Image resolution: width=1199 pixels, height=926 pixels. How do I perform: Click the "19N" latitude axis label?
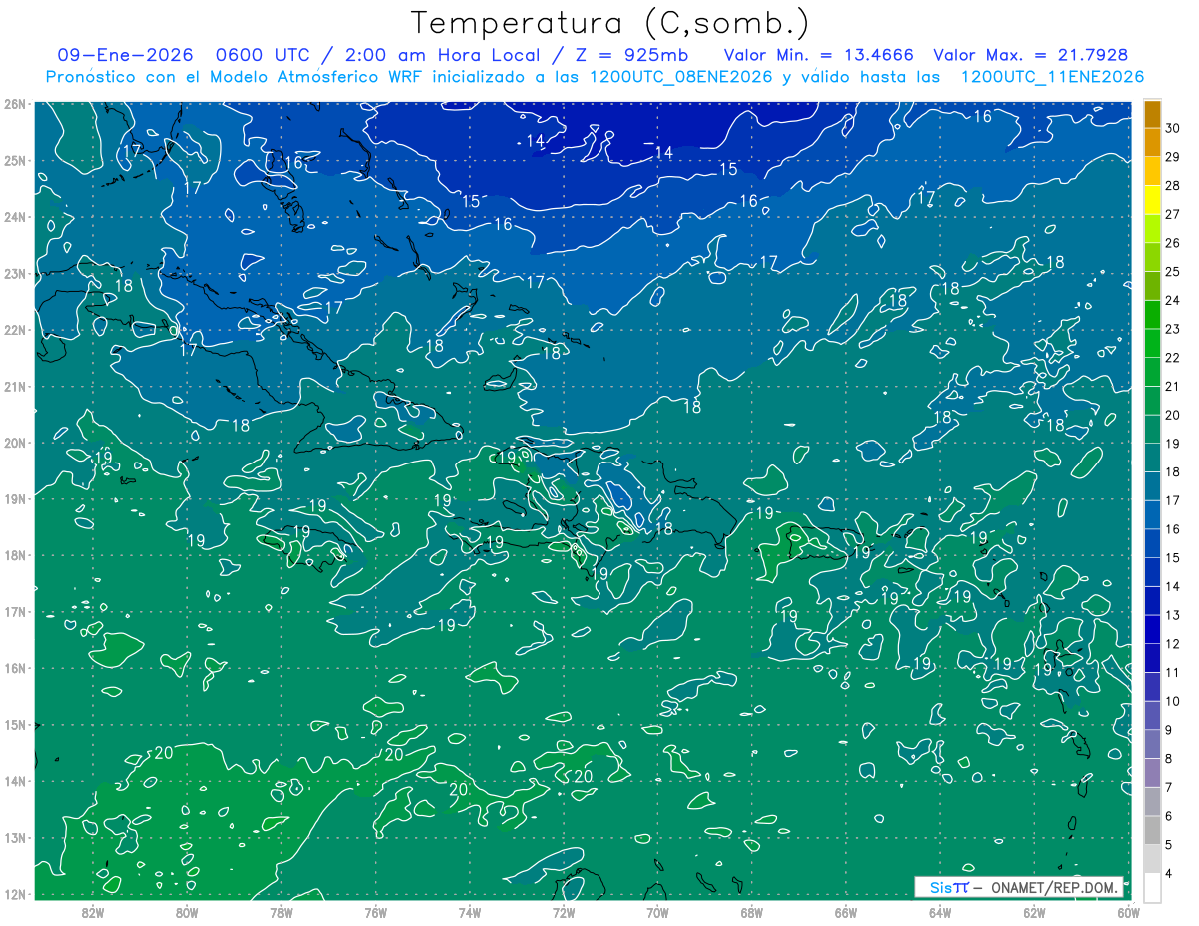[15, 499]
